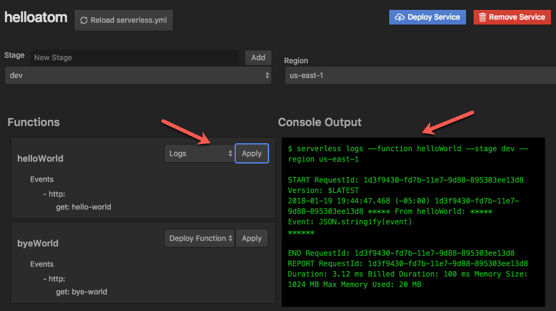Click the us-east-1 Region field
Image resolution: width=556 pixels, height=311 pixels.
420,76
